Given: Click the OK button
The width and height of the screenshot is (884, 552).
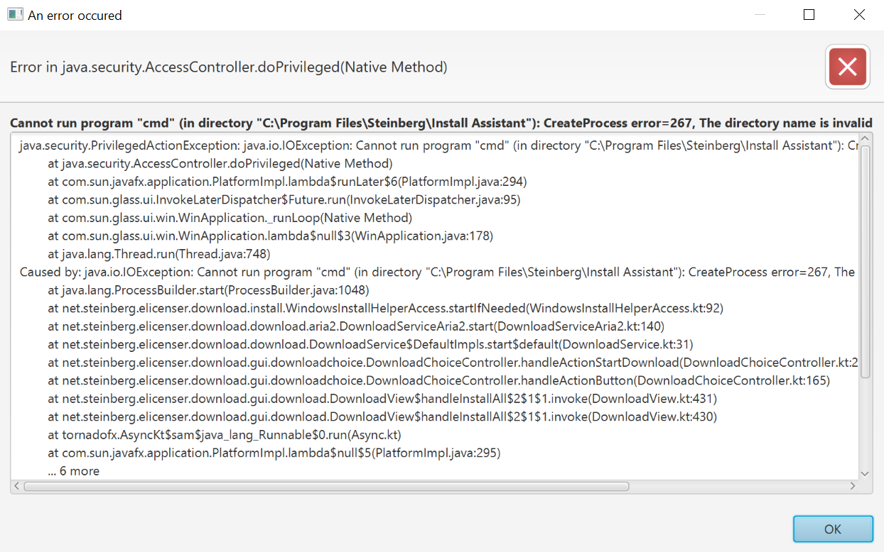Looking at the screenshot, I should [833, 529].
